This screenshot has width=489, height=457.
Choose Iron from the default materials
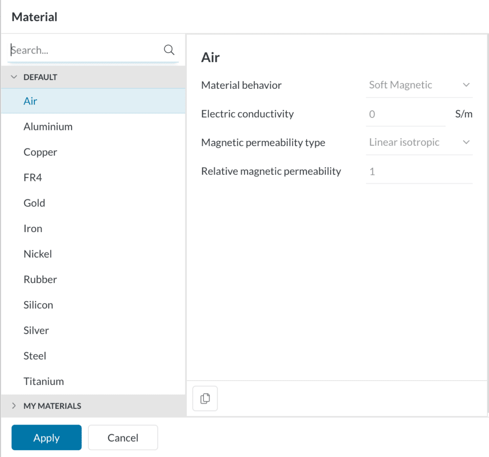(x=33, y=229)
